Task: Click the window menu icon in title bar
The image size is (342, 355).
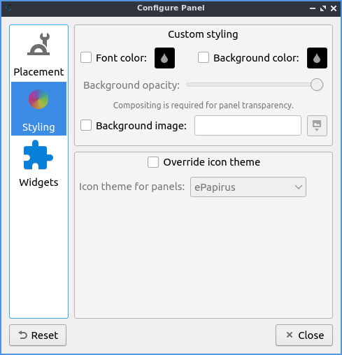Action: click(8, 8)
